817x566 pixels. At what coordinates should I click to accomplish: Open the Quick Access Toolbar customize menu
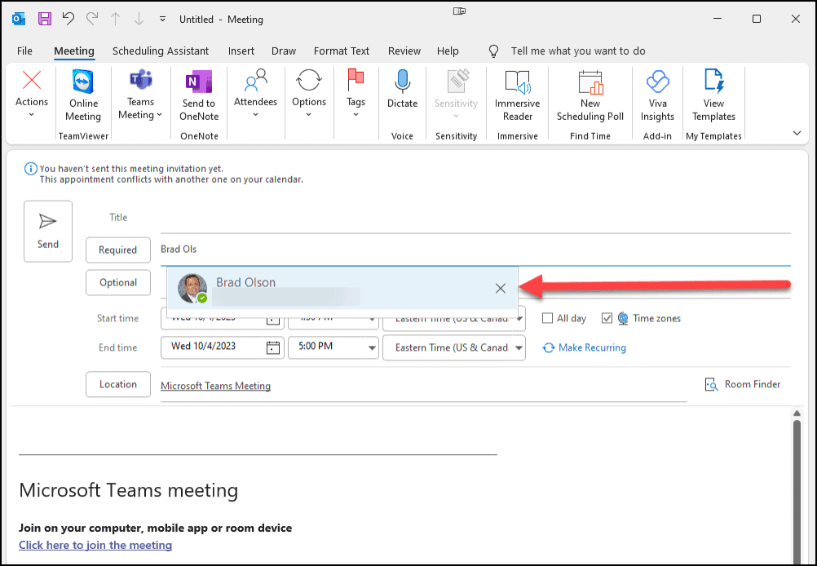[x=162, y=20]
